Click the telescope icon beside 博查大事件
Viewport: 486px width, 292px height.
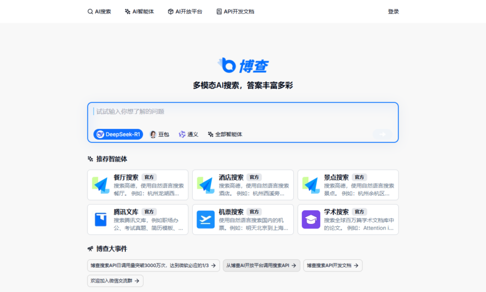(x=90, y=249)
